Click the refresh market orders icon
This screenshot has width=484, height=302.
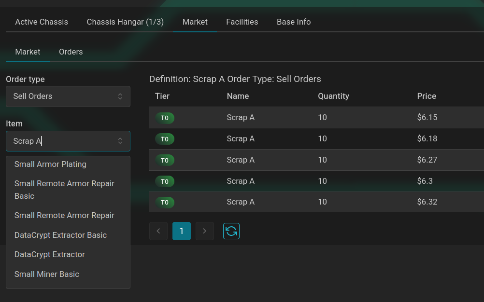(231, 231)
